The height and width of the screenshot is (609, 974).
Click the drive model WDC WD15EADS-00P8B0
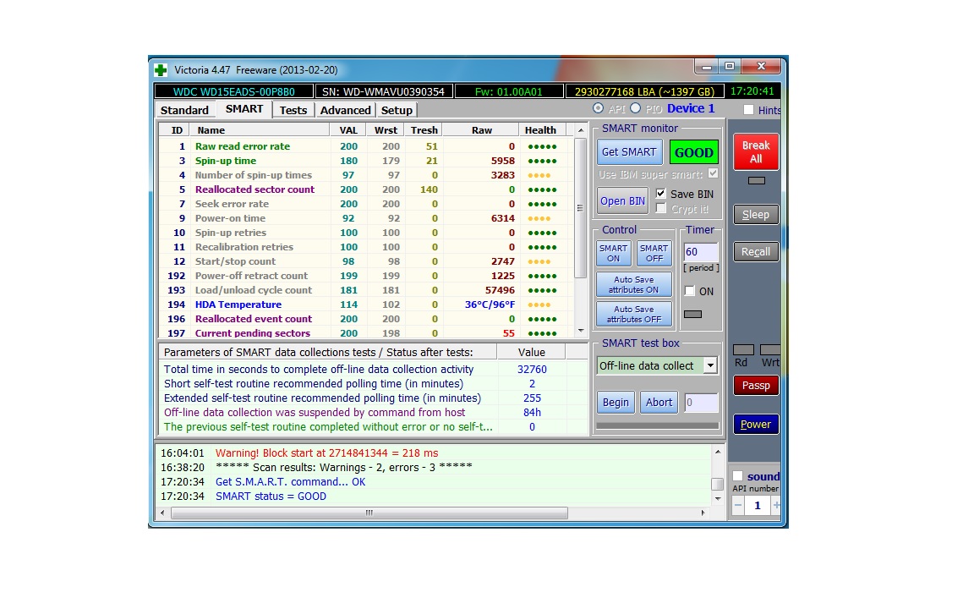click(x=233, y=92)
